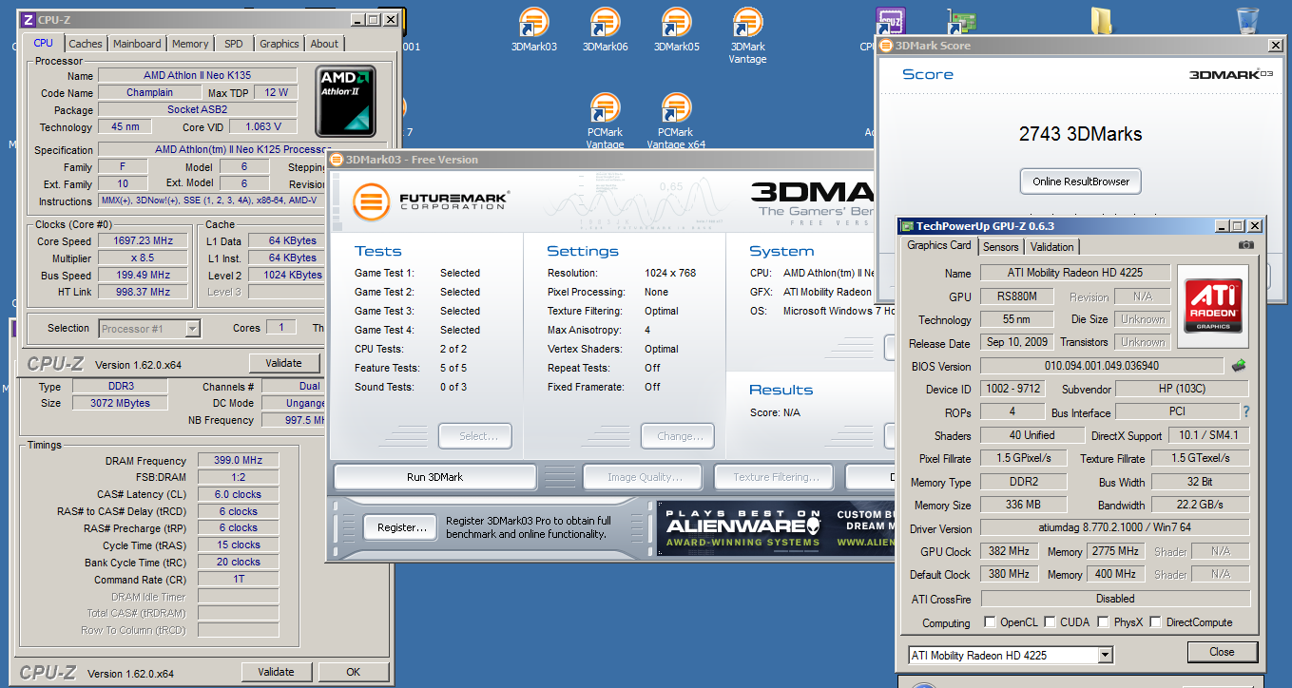Click the Futuremark Corporation logo

431,201
